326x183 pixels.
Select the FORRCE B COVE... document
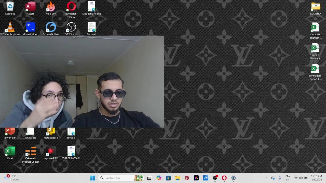click(x=71, y=153)
